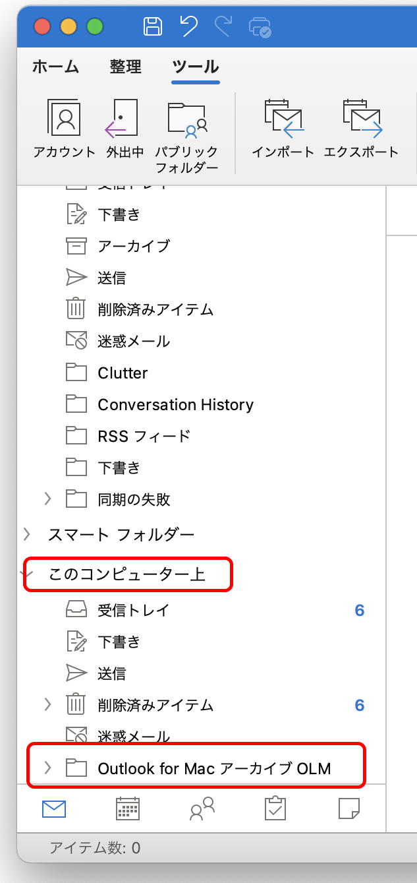This screenshot has width=417, height=883.
Task: Click the 外出中 auto-reply button
Action: [x=125, y=129]
